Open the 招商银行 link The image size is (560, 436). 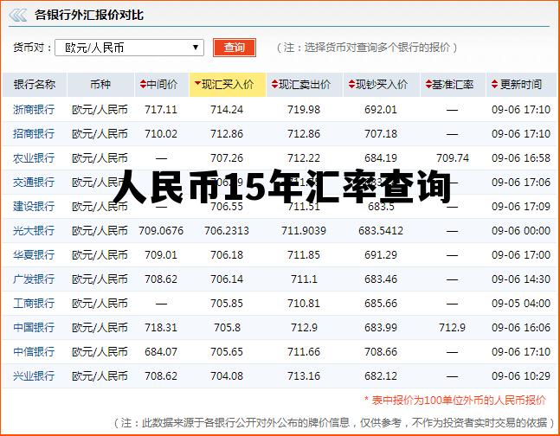(x=34, y=133)
